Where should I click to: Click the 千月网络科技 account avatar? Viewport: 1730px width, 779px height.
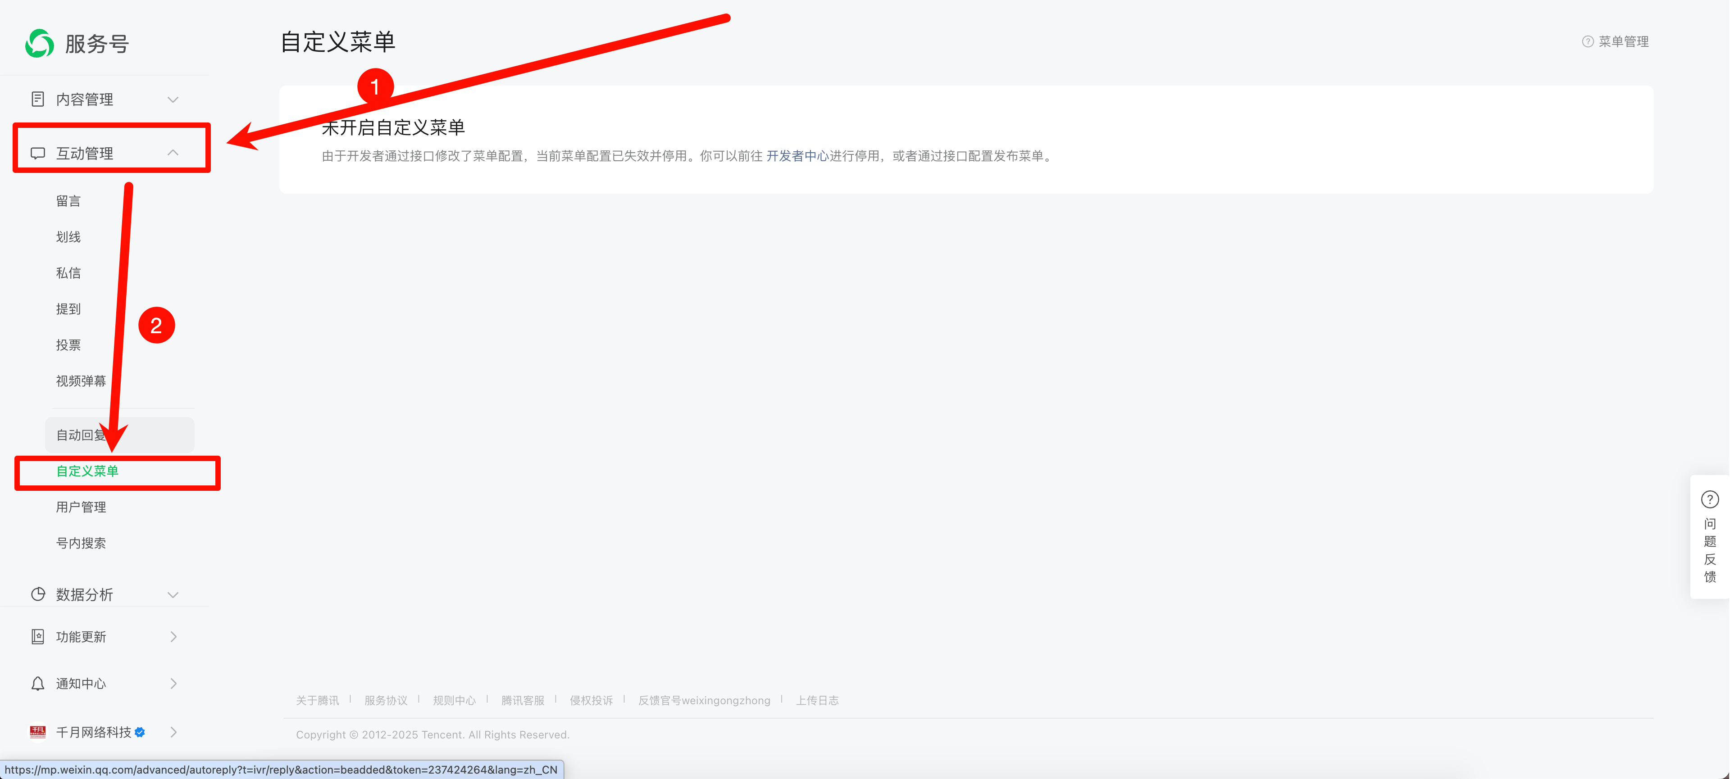pos(37,732)
